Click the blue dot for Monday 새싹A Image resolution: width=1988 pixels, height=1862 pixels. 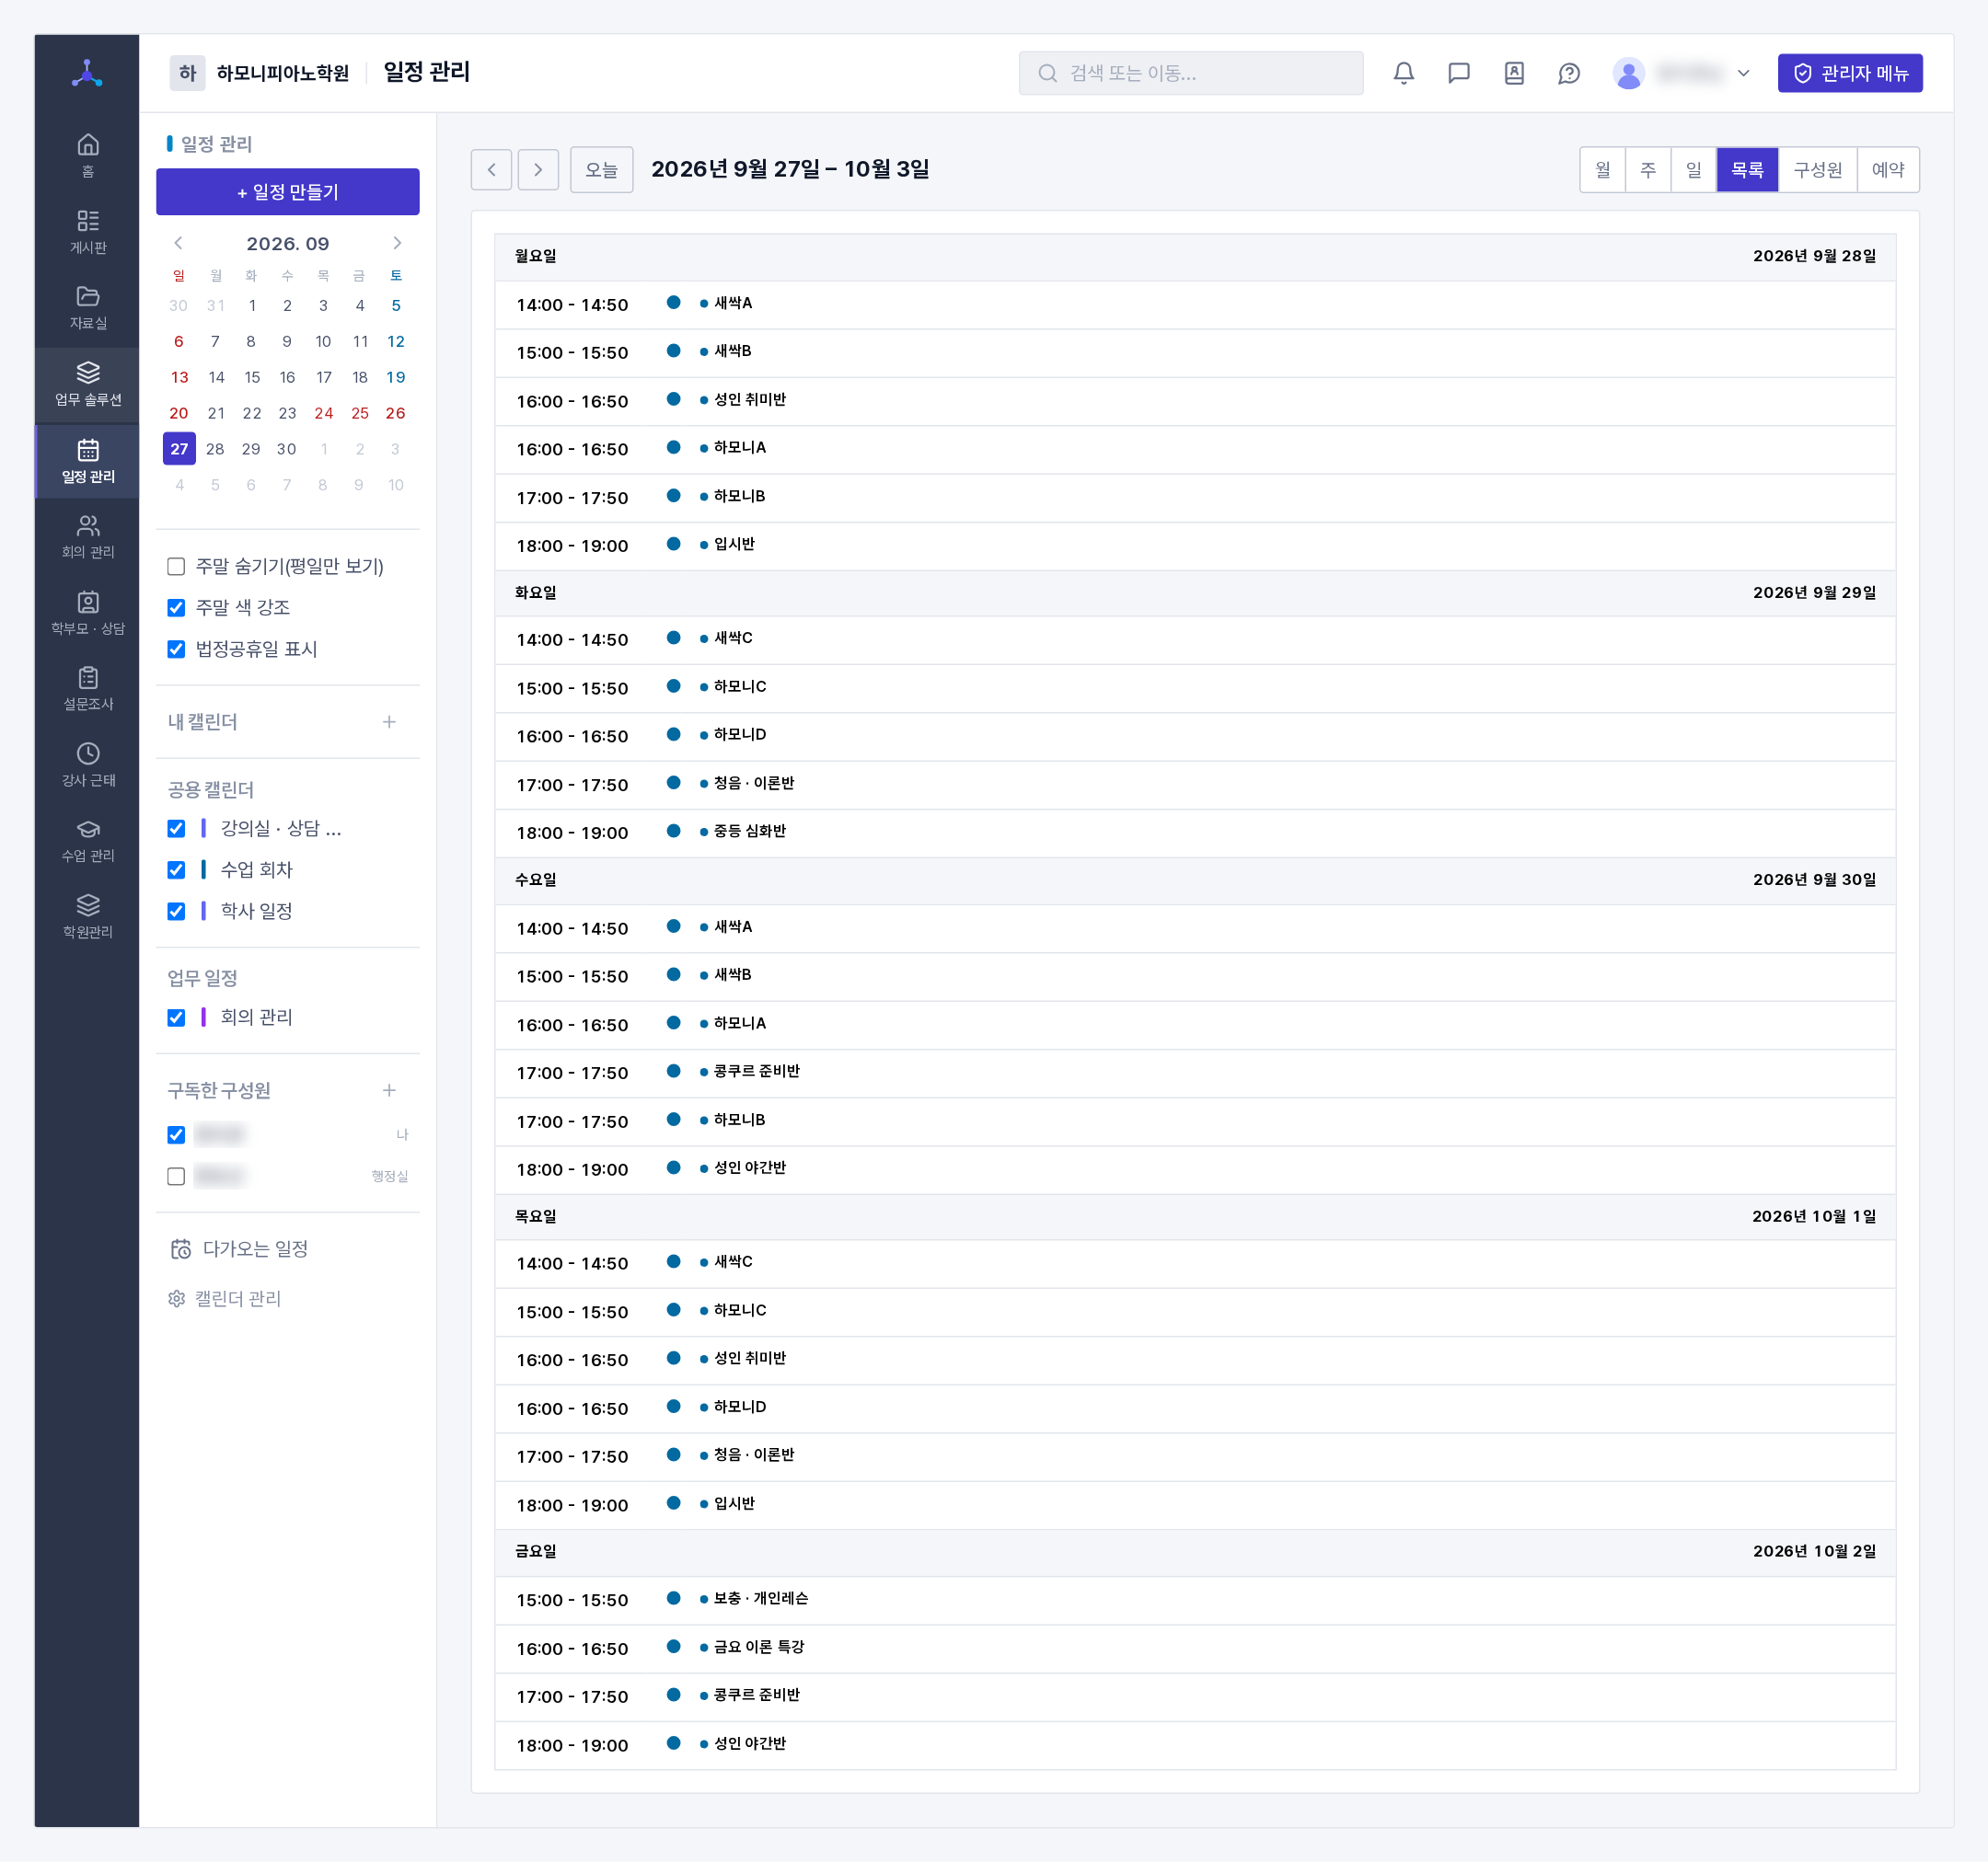[x=673, y=303]
